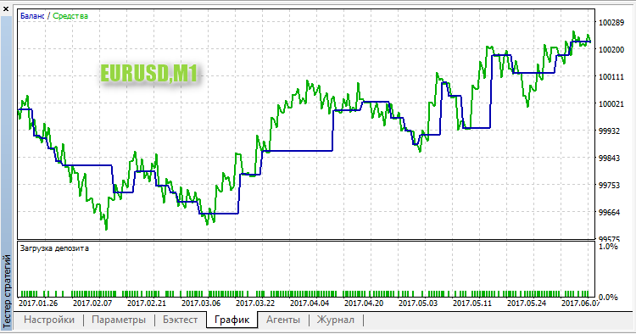Click the 2017.05.11 date label

472,303
